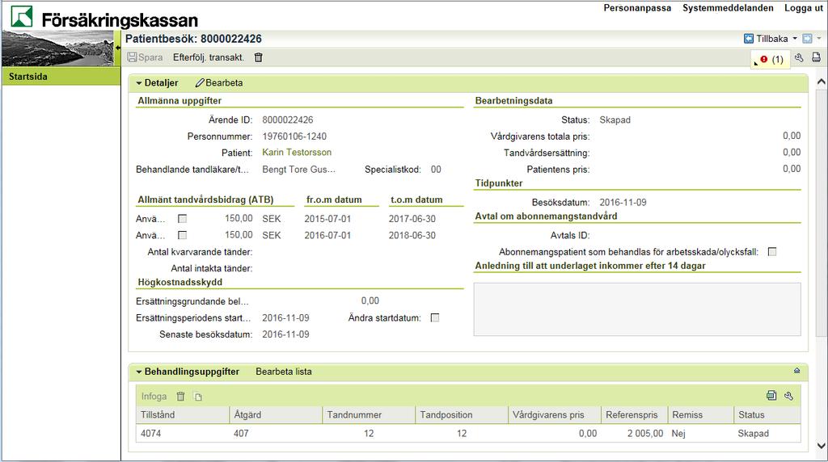Collapse the Detaljer section

point(139,83)
